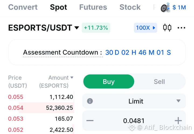
Task: Open the $1M promo coin icon
Action: (x=165, y=8)
